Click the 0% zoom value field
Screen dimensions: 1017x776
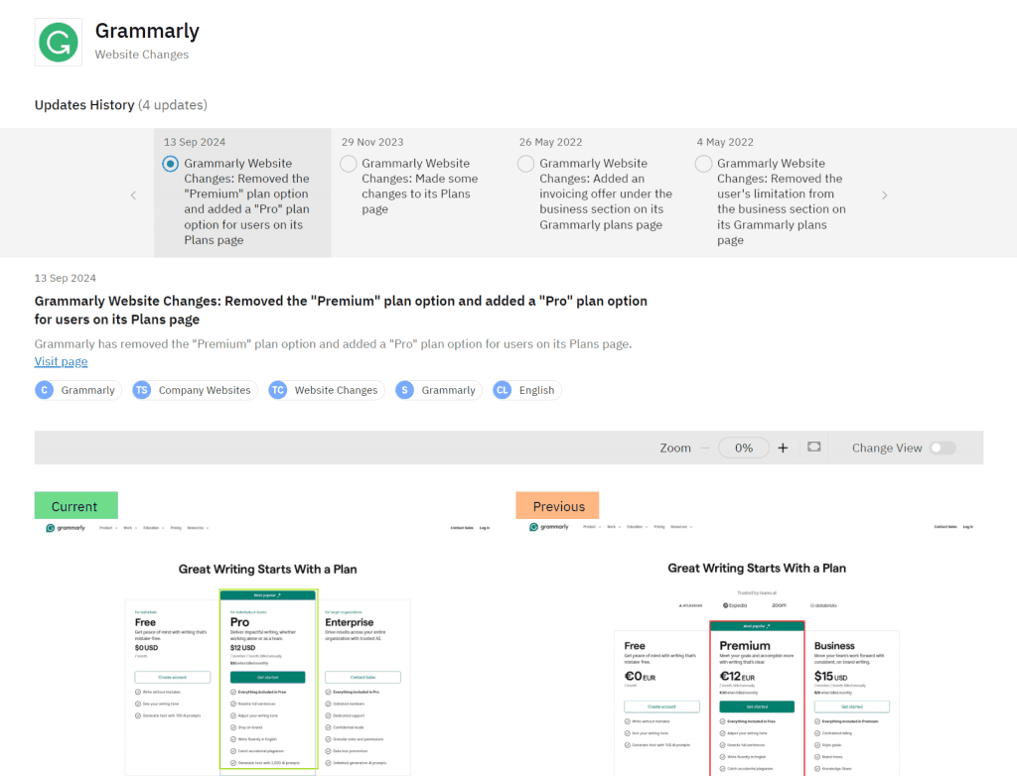(x=744, y=448)
